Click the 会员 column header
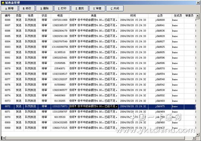The image size is (201, 141). click(160, 16)
